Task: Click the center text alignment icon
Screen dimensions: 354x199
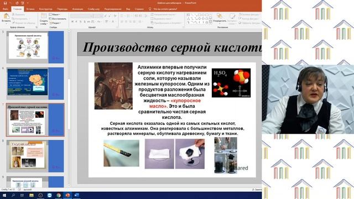Action: 126,22
